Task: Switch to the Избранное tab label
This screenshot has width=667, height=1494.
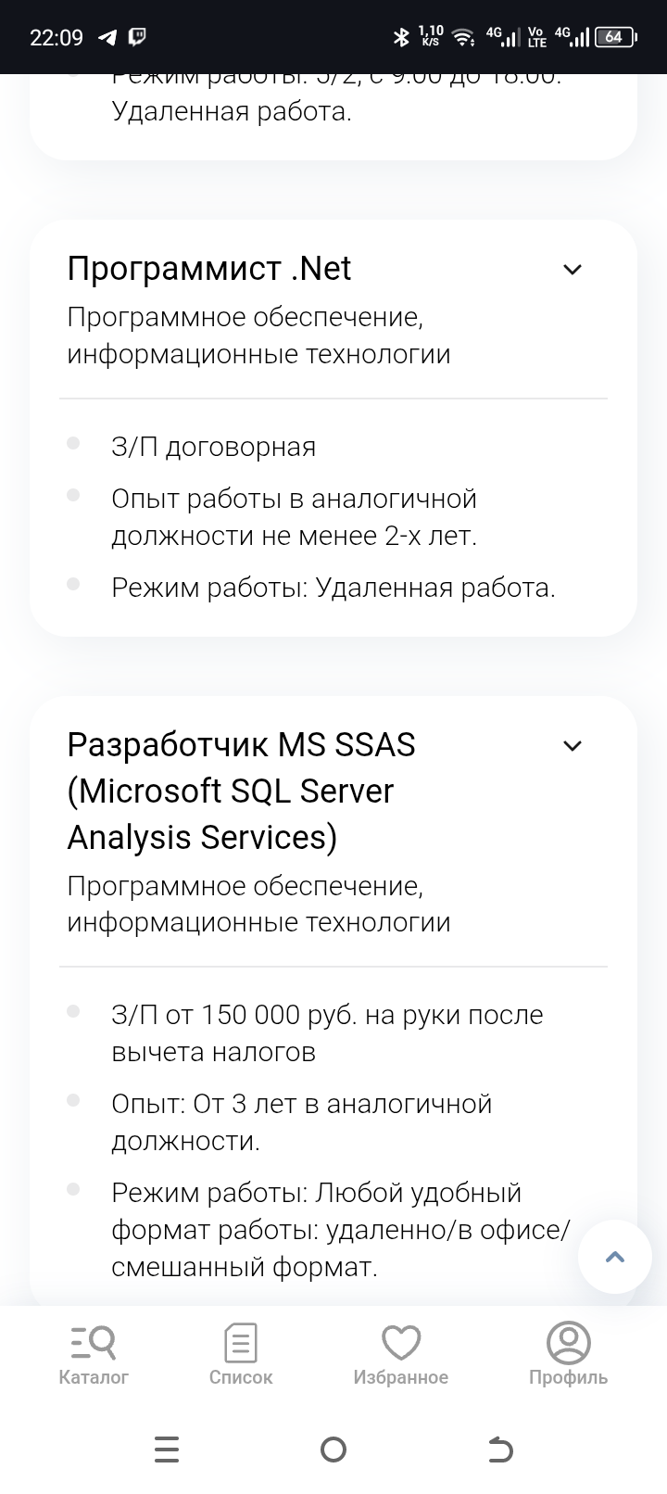Action: coord(401,1377)
